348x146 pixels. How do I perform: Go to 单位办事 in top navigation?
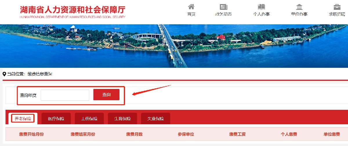pyautogui.click(x=299, y=14)
